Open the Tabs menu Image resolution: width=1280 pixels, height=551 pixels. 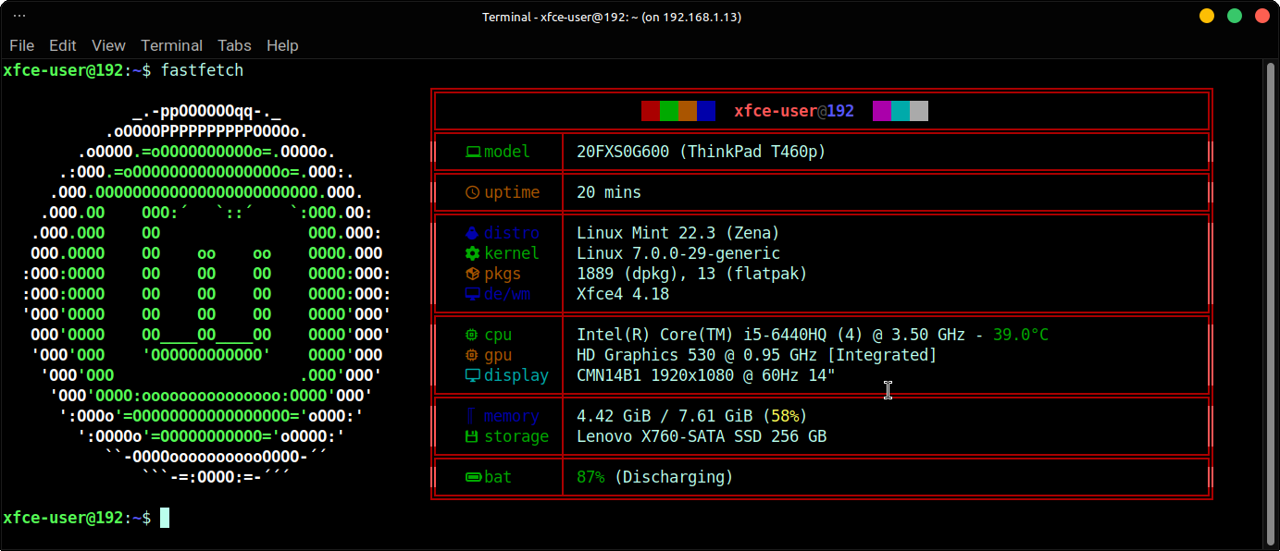pyautogui.click(x=234, y=45)
